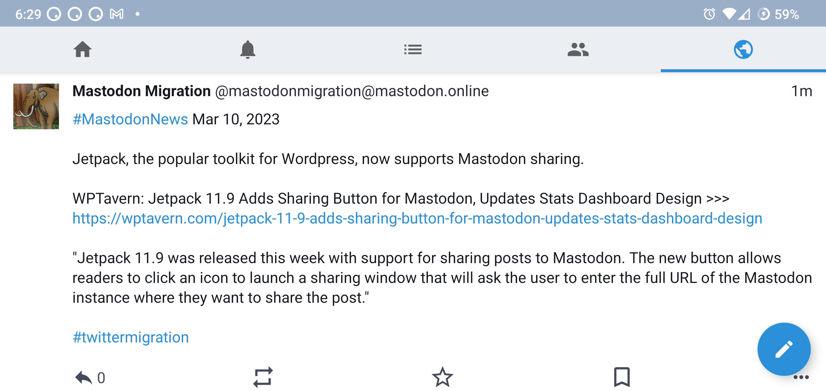Open the Notifications bell
The width and height of the screenshot is (826, 391).
(x=248, y=50)
